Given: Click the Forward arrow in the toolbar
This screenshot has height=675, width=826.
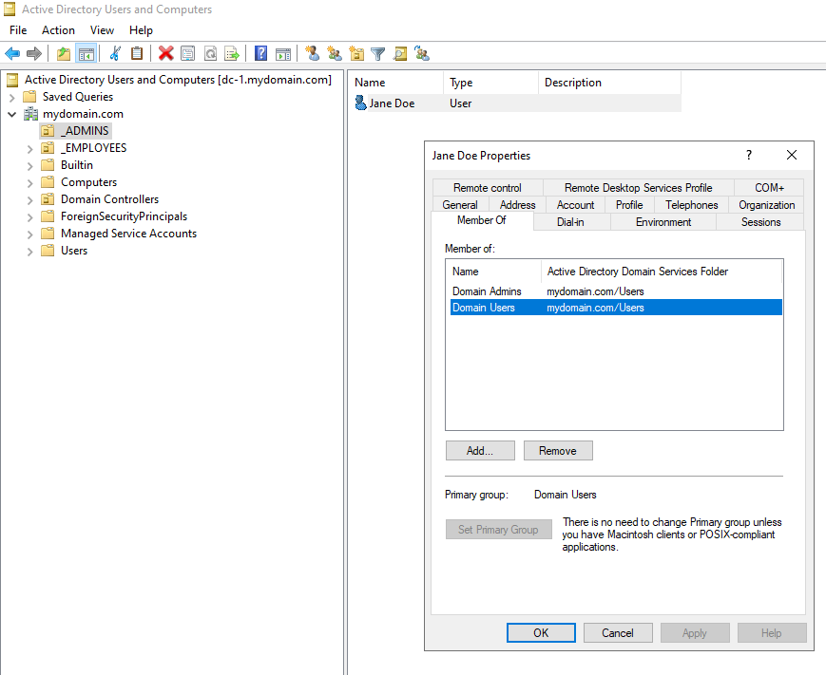Looking at the screenshot, I should point(33,53).
